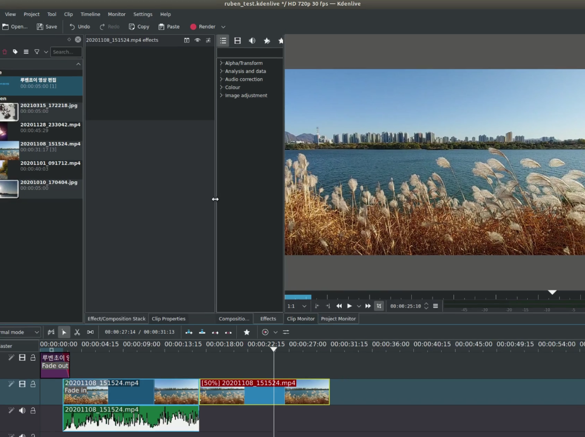Select the 20201128_233042.mp4 bin clip
Viewport: 585px width, 437px height.
point(50,127)
